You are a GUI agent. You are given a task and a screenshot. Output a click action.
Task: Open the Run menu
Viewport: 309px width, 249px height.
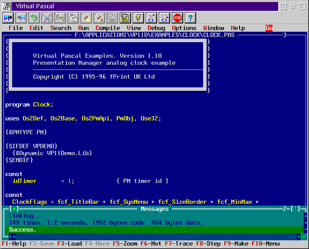83,28
